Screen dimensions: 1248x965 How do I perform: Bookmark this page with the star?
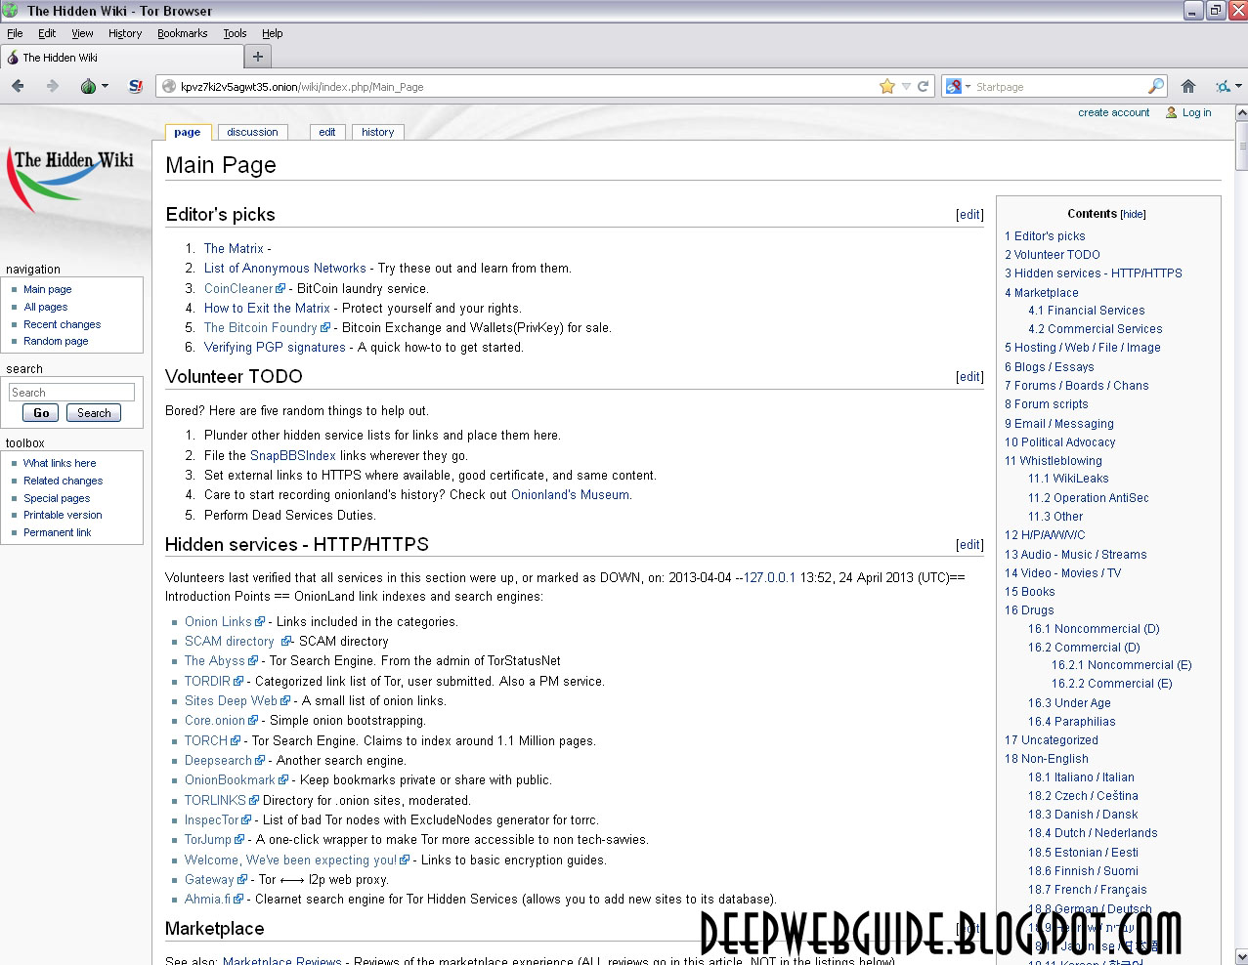887,86
